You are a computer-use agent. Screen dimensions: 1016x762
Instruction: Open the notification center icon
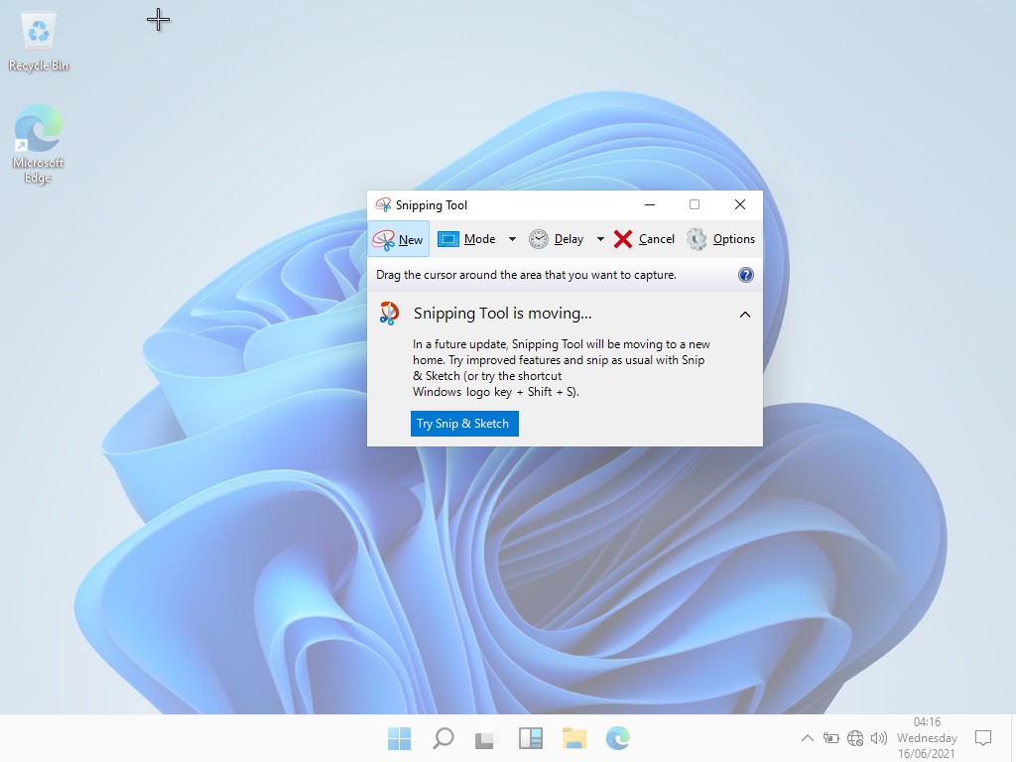(x=983, y=738)
